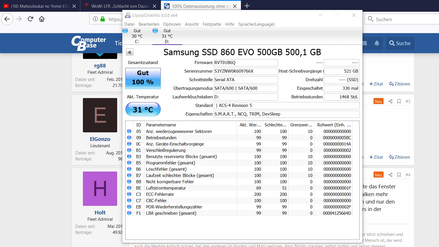Reload the page in browser
The height and width of the screenshot is (247, 439).
tap(30, 19)
